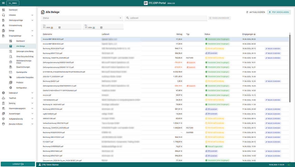Click the Ohne Docuvita-Eintrag search-document icon

click(x=11, y=57)
